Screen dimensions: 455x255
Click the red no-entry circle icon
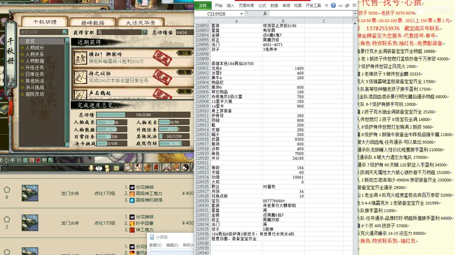[x=38, y=160]
